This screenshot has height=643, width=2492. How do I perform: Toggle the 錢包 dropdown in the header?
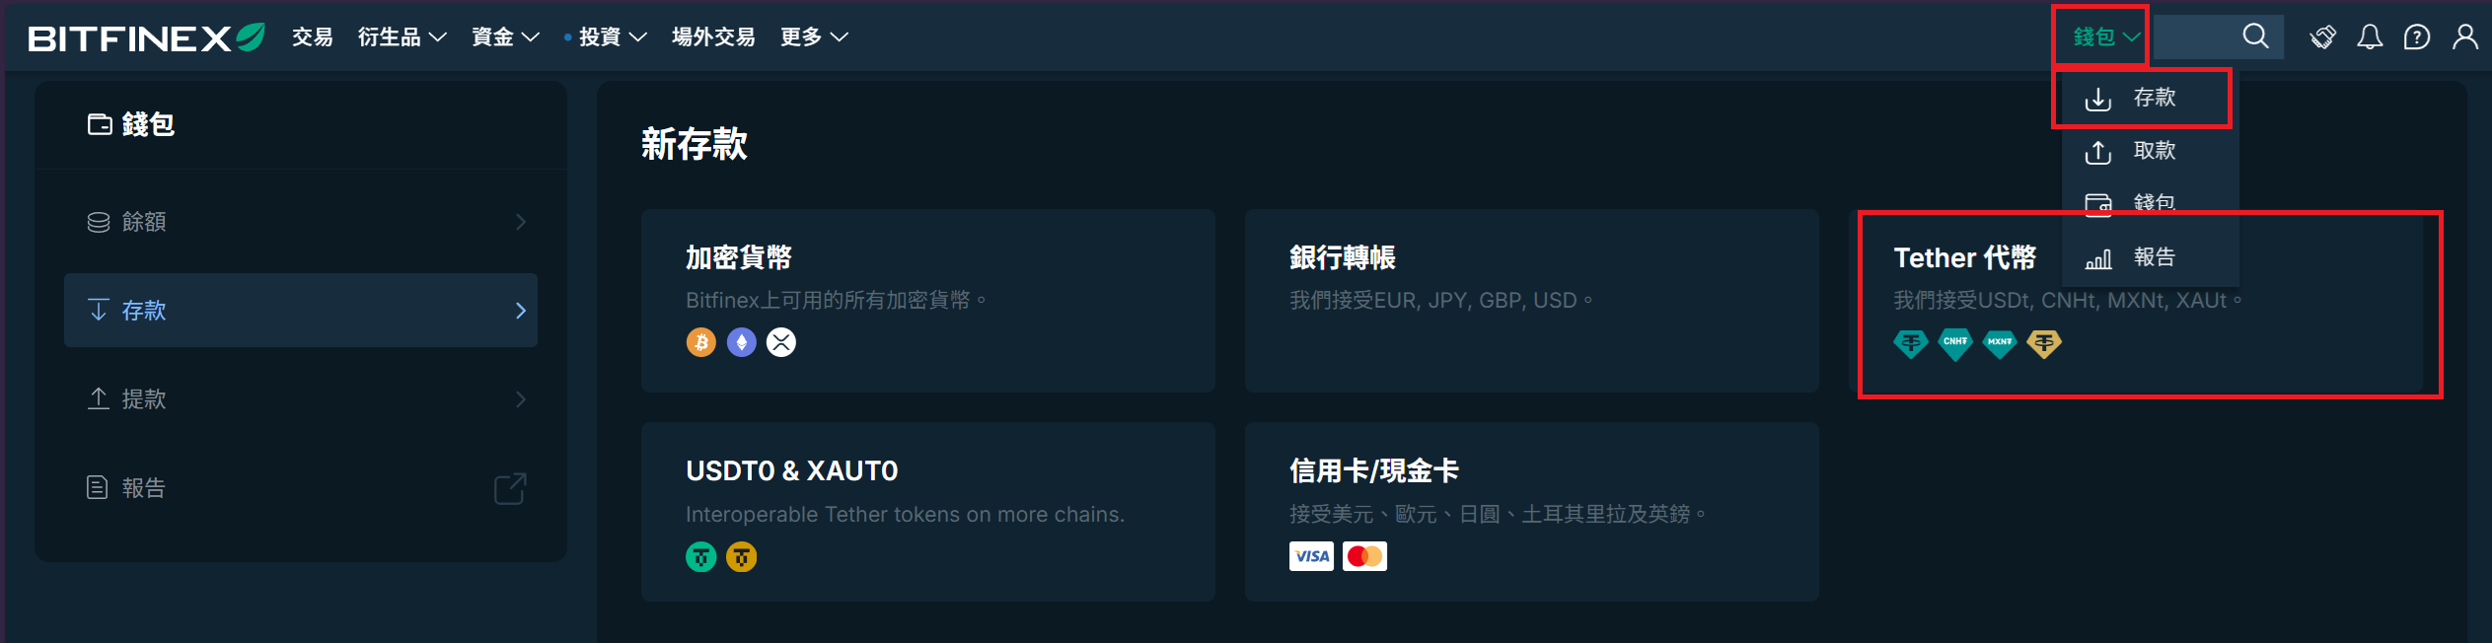coord(2105,37)
